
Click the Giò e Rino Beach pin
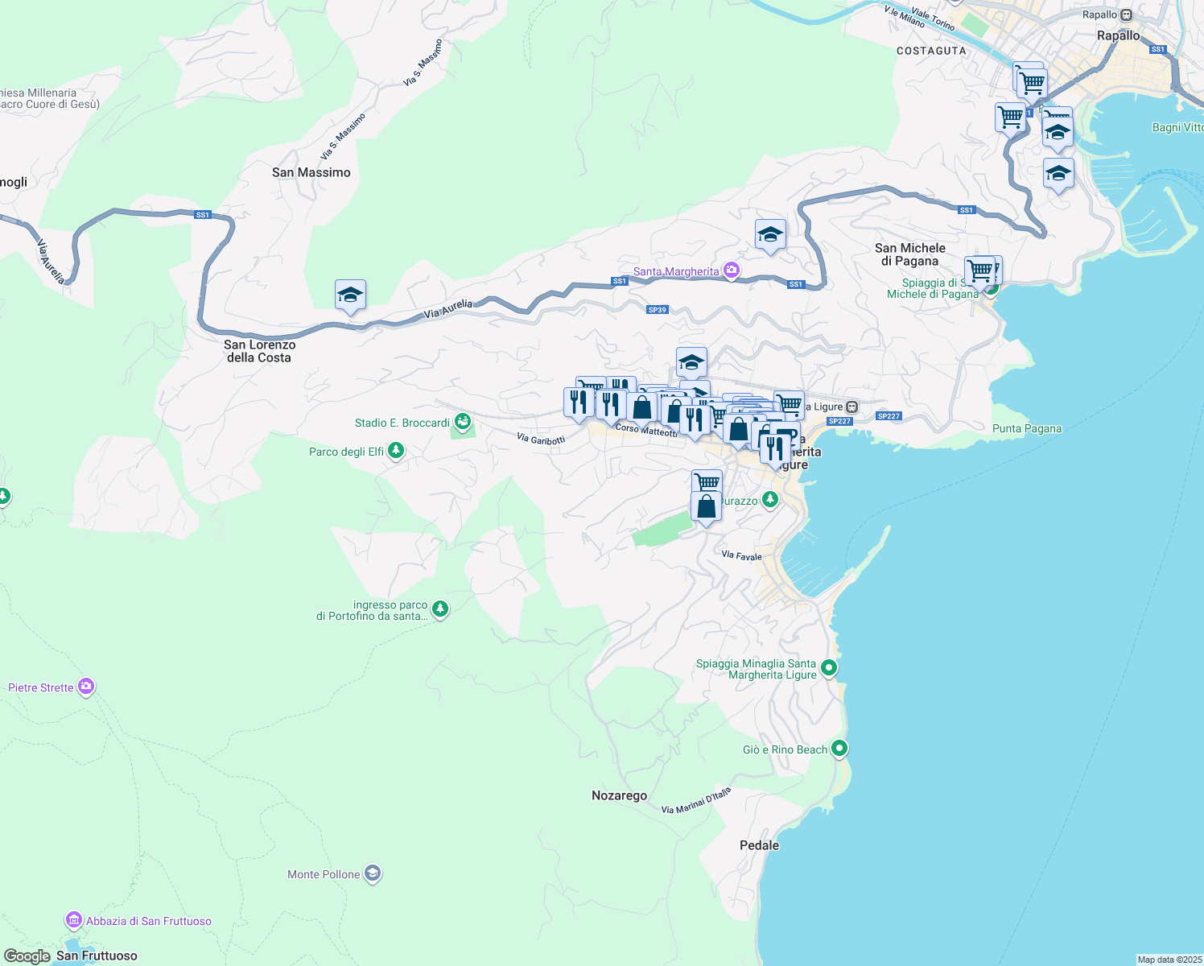coord(839,749)
